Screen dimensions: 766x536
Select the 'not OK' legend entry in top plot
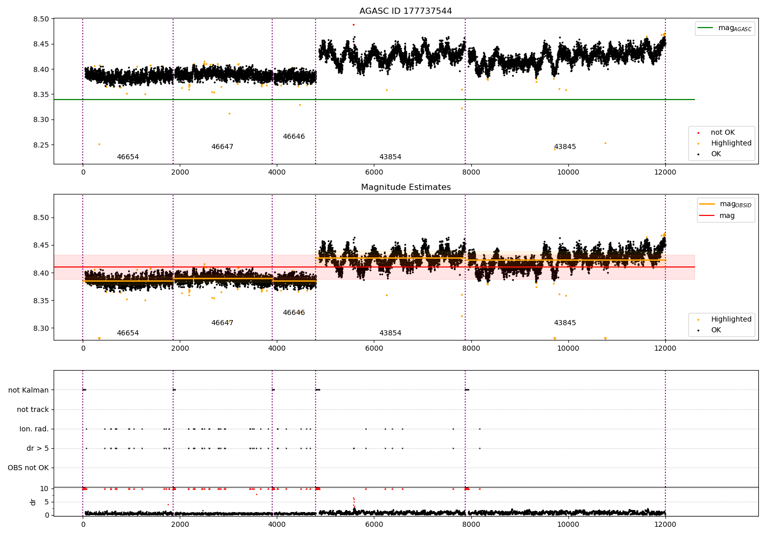(722, 133)
